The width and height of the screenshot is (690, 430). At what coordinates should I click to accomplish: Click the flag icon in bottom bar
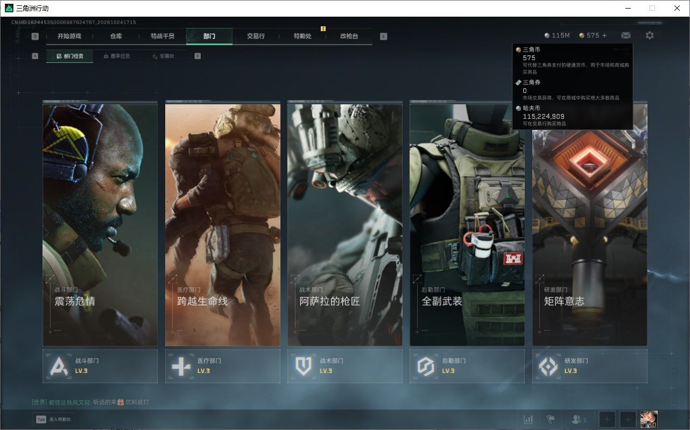tap(551, 419)
